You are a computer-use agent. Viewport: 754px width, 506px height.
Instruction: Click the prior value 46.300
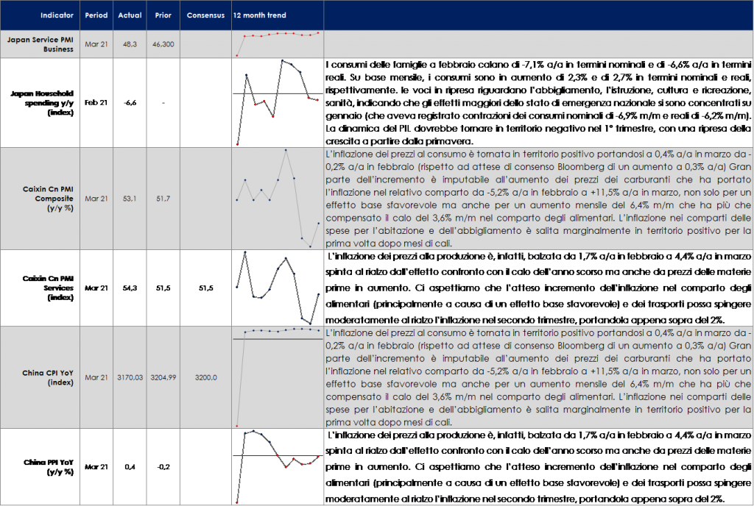[163, 44]
